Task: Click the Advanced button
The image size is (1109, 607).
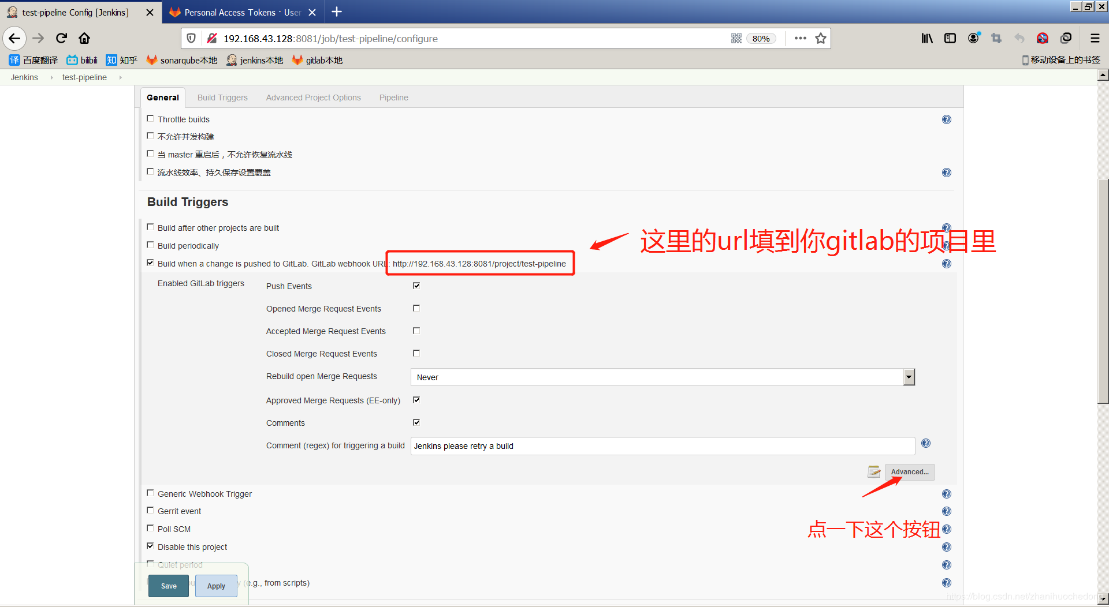Action: click(x=910, y=471)
